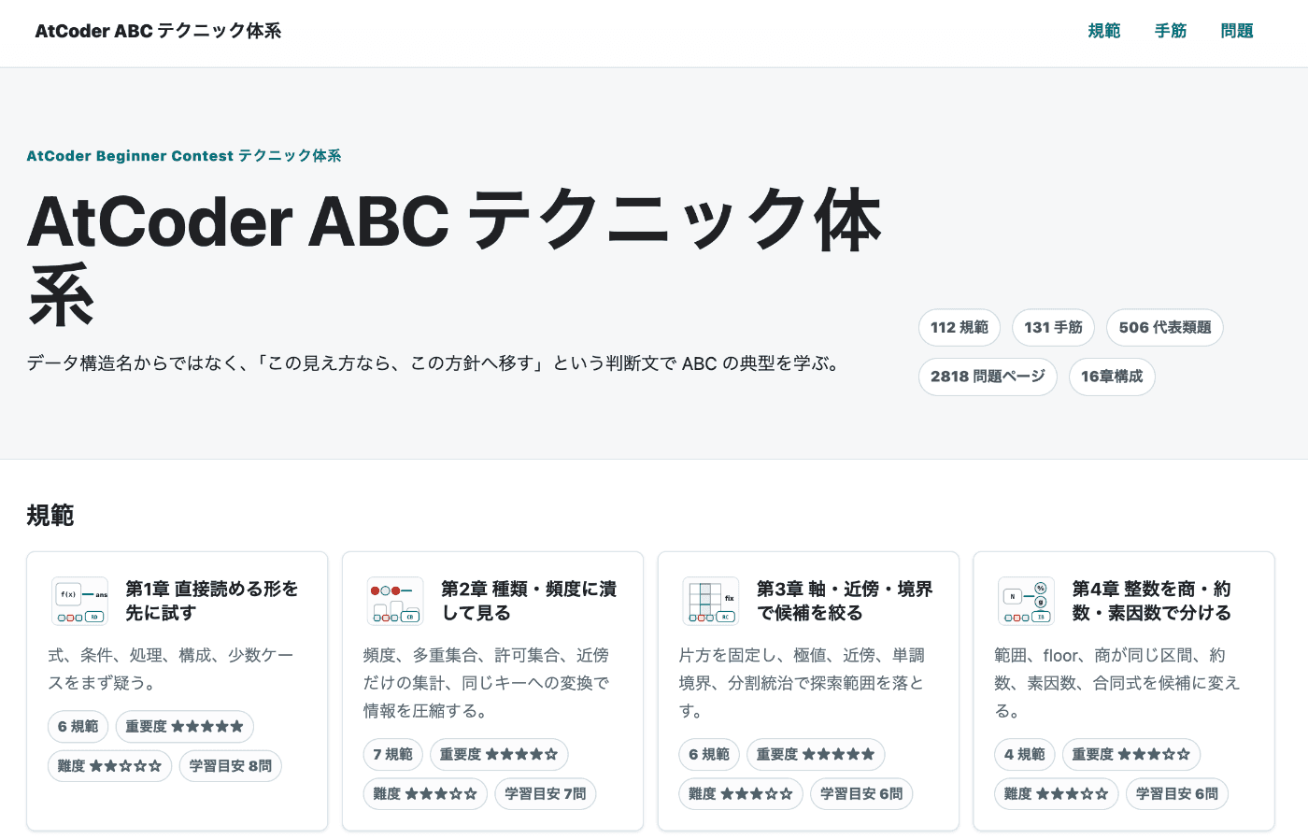Click the 4 規範 tag in 第4章 card

coord(1025,755)
